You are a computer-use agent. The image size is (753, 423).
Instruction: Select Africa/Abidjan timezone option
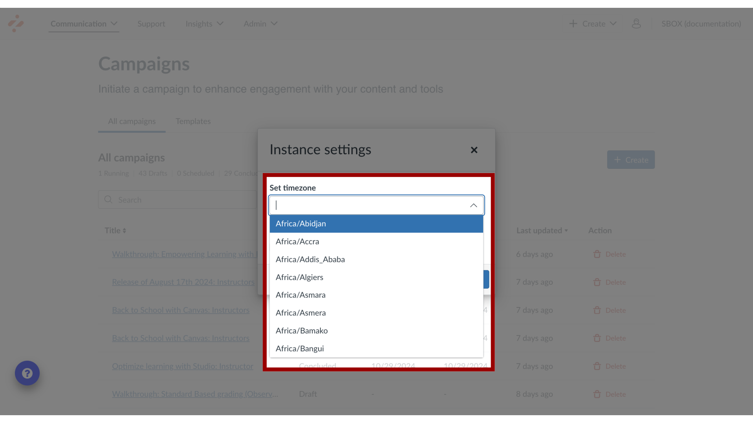pos(376,224)
